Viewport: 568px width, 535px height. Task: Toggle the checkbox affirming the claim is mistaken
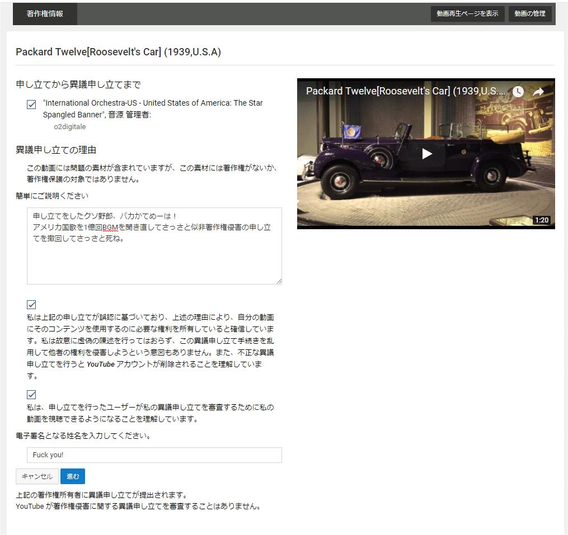[x=31, y=305]
